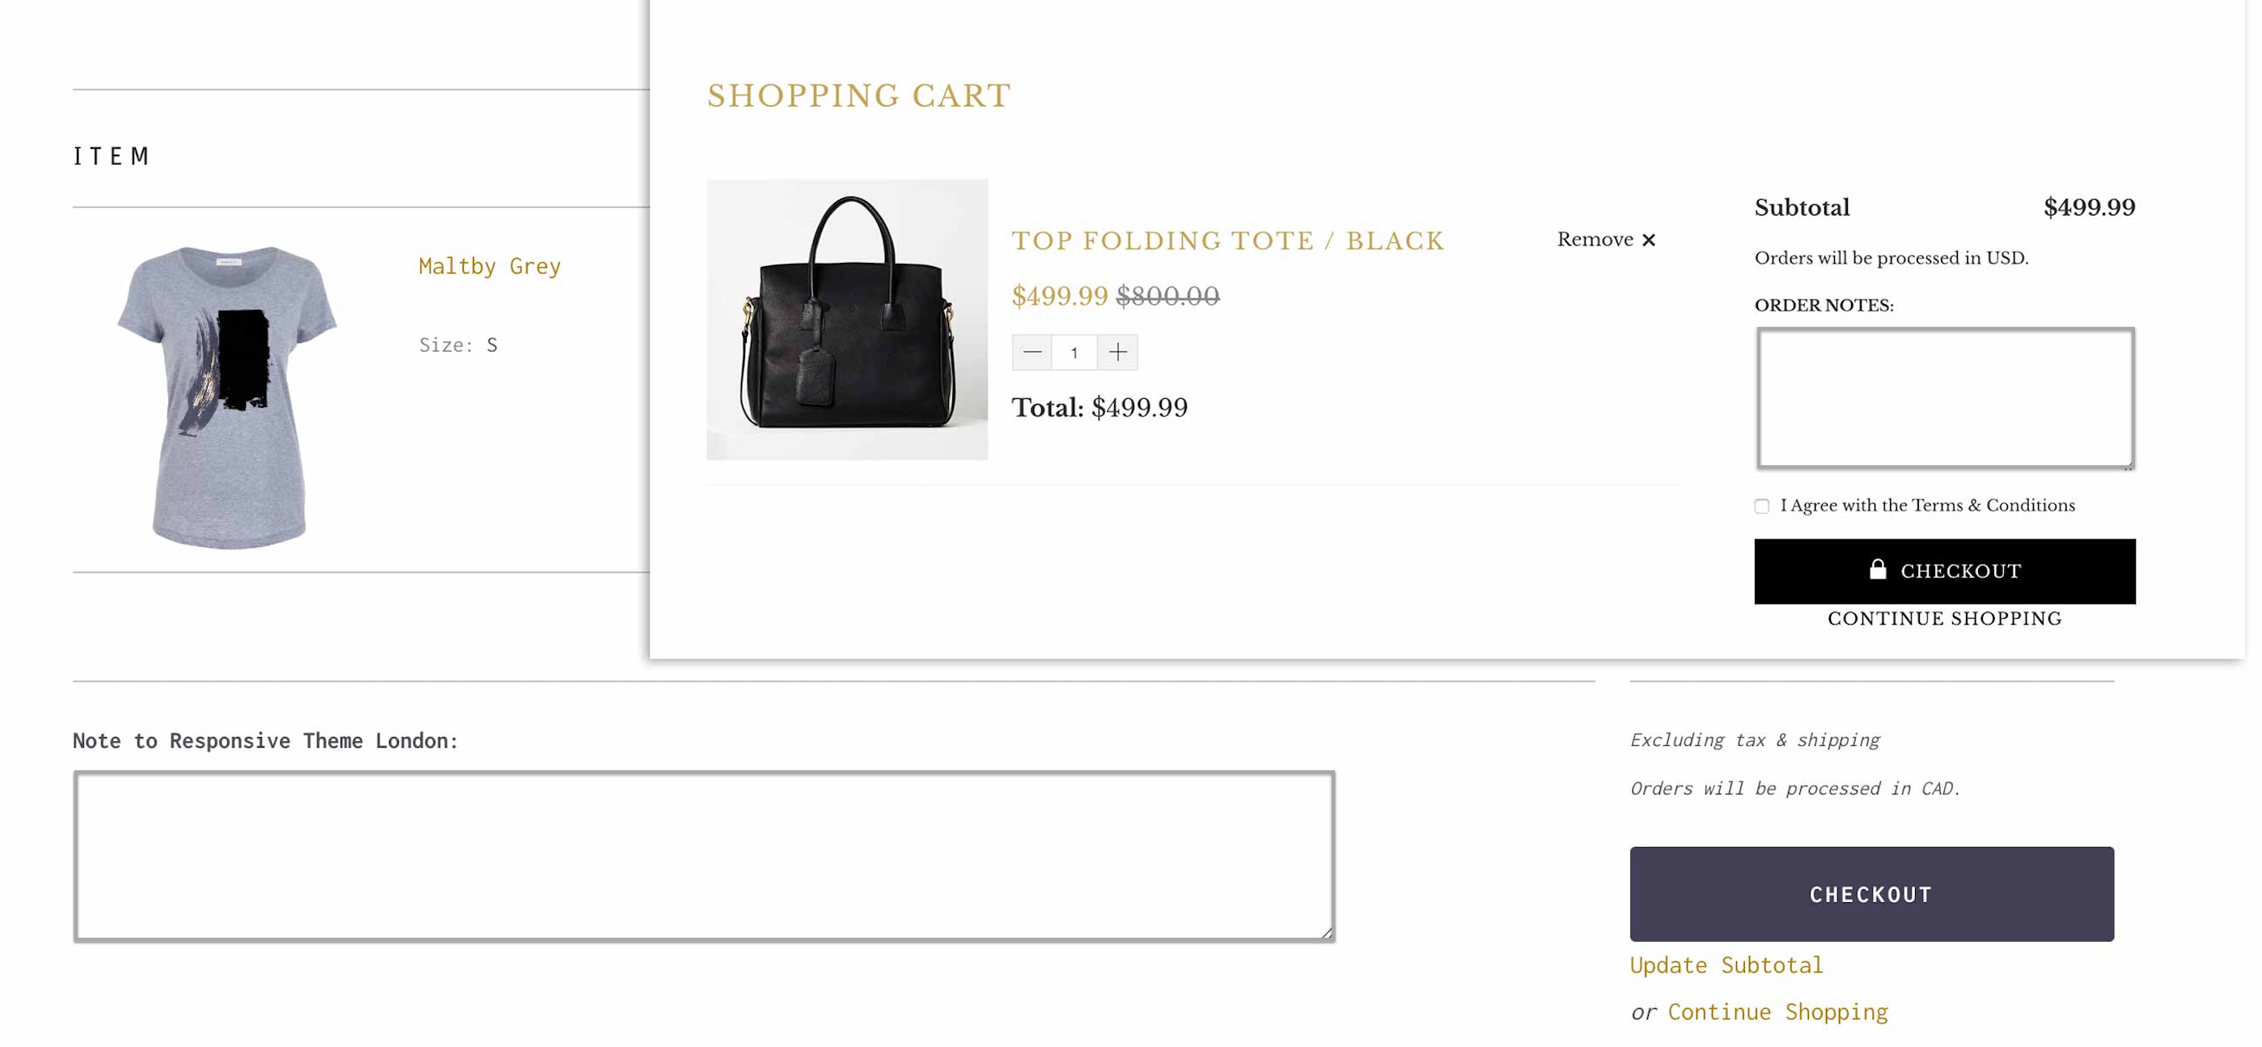Click the I Agree with the Terms label
This screenshot has height=1047, width=2262.
pyautogui.click(x=1926, y=506)
